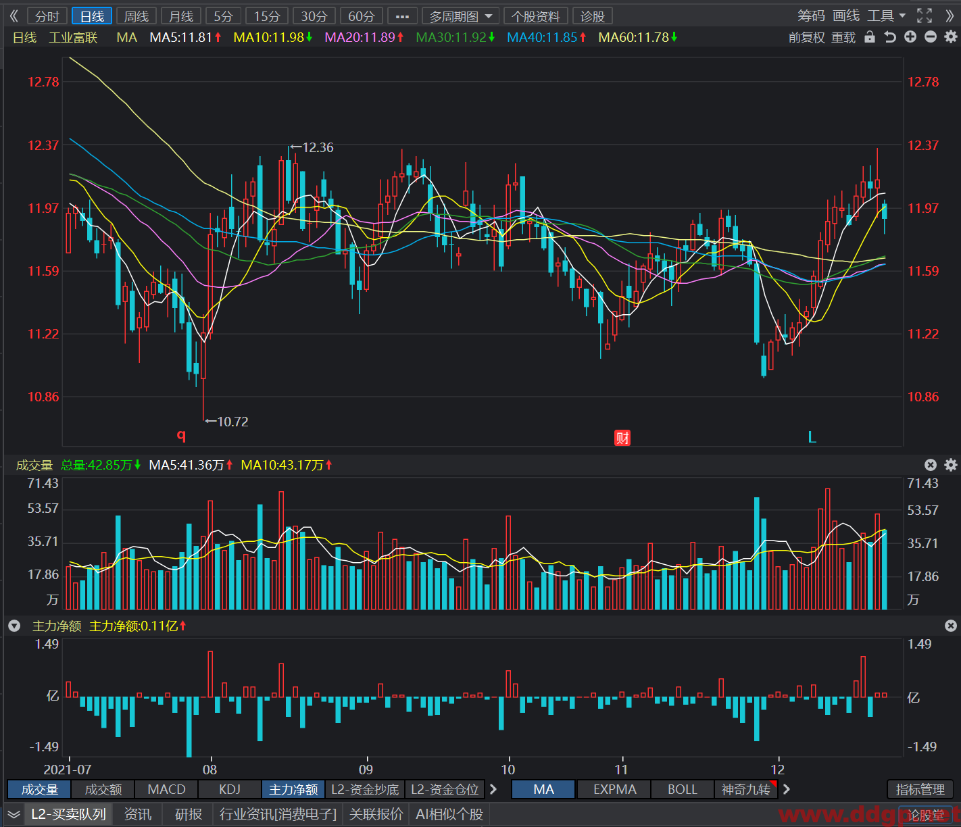Select the MACD indicator tab

tap(166, 789)
